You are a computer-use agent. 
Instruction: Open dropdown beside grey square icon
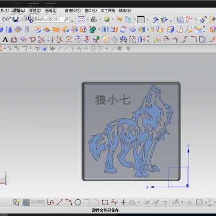pyautogui.click(x=147, y=19)
